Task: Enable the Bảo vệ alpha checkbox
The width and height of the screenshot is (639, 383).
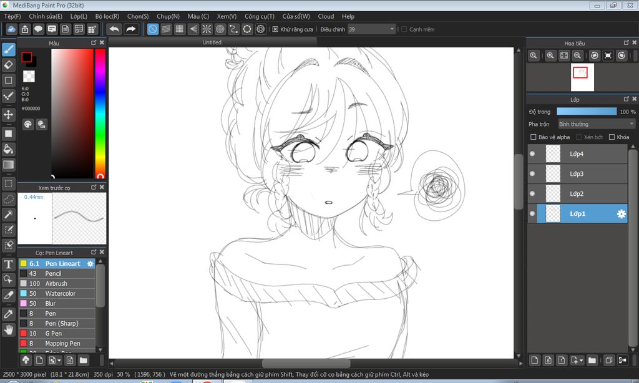Action: pos(533,137)
